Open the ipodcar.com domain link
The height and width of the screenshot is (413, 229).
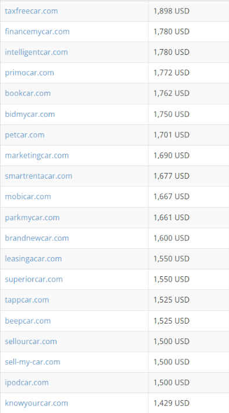(27, 383)
